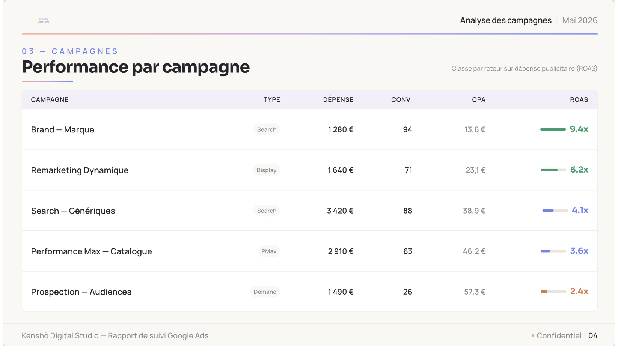Select the 'Prospection — Audiences' campaign name
The height and width of the screenshot is (346, 618).
81,292
